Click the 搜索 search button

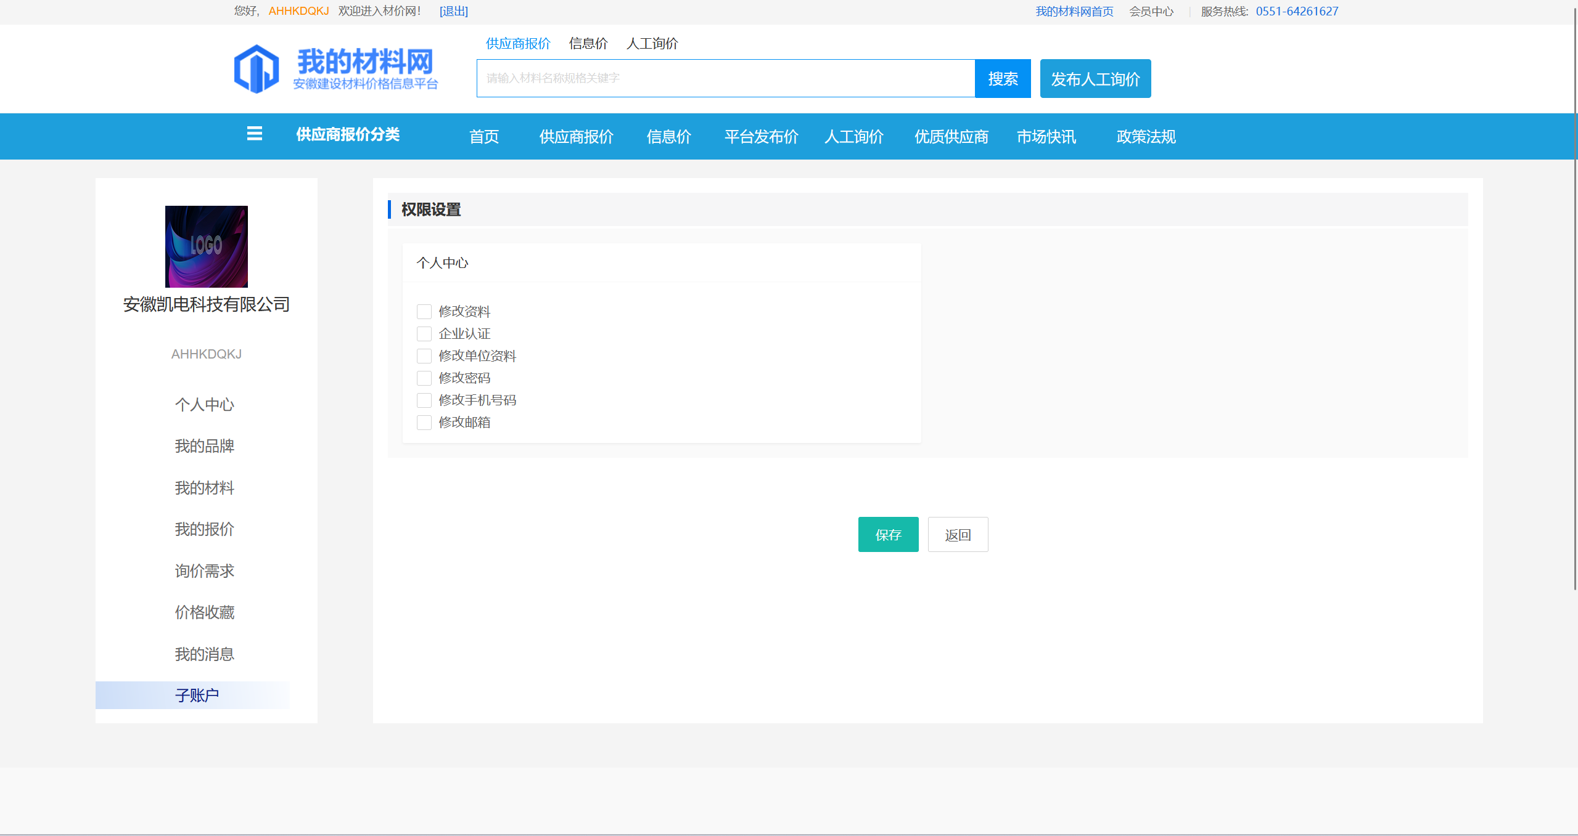1002,79
